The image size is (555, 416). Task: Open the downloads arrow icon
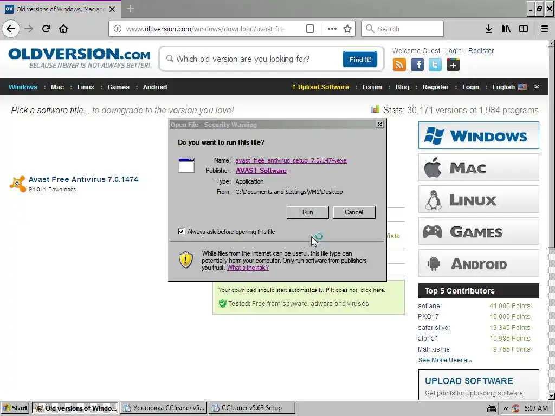point(489,29)
